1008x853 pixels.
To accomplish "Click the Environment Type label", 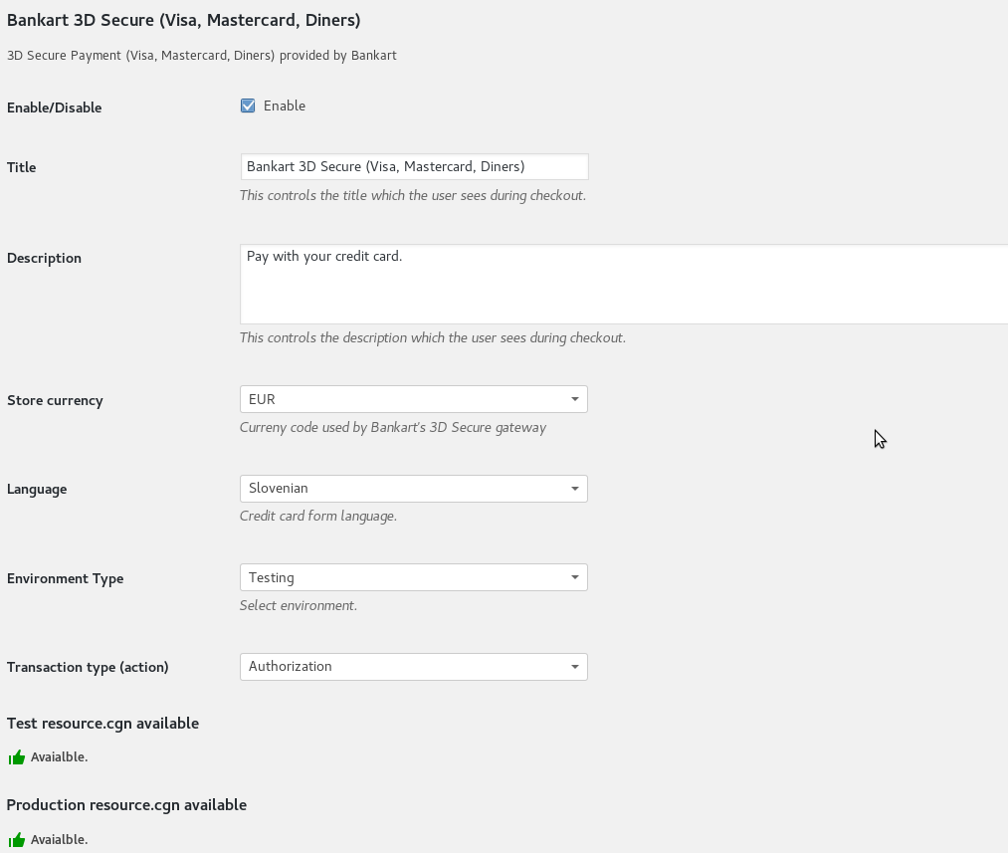I will tap(65, 578).
